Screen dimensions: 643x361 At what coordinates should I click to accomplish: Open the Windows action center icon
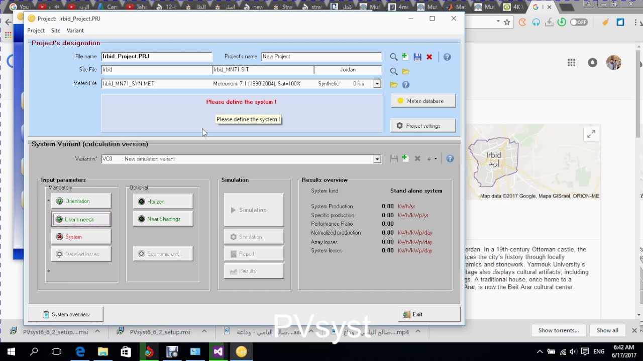[x=585, y=351]
